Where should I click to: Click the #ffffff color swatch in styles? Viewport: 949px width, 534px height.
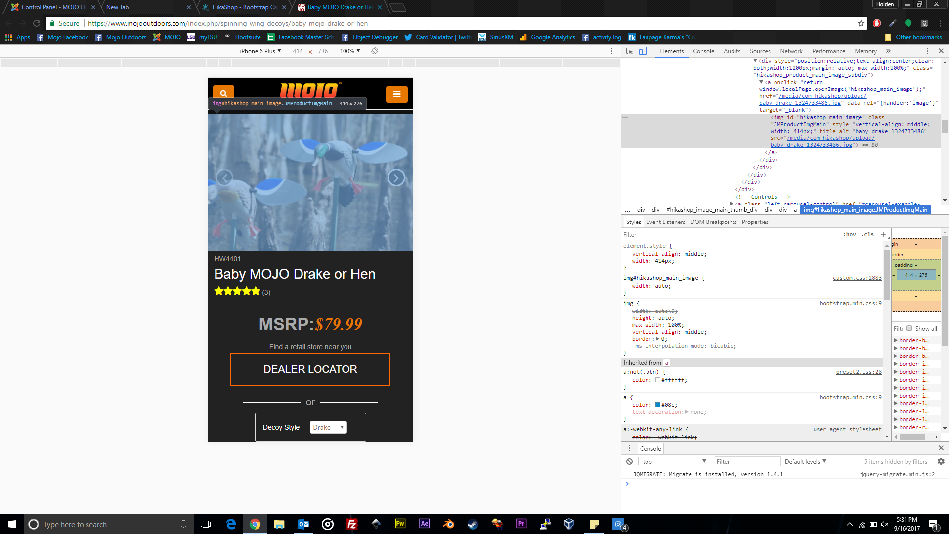tap(658, 380)
